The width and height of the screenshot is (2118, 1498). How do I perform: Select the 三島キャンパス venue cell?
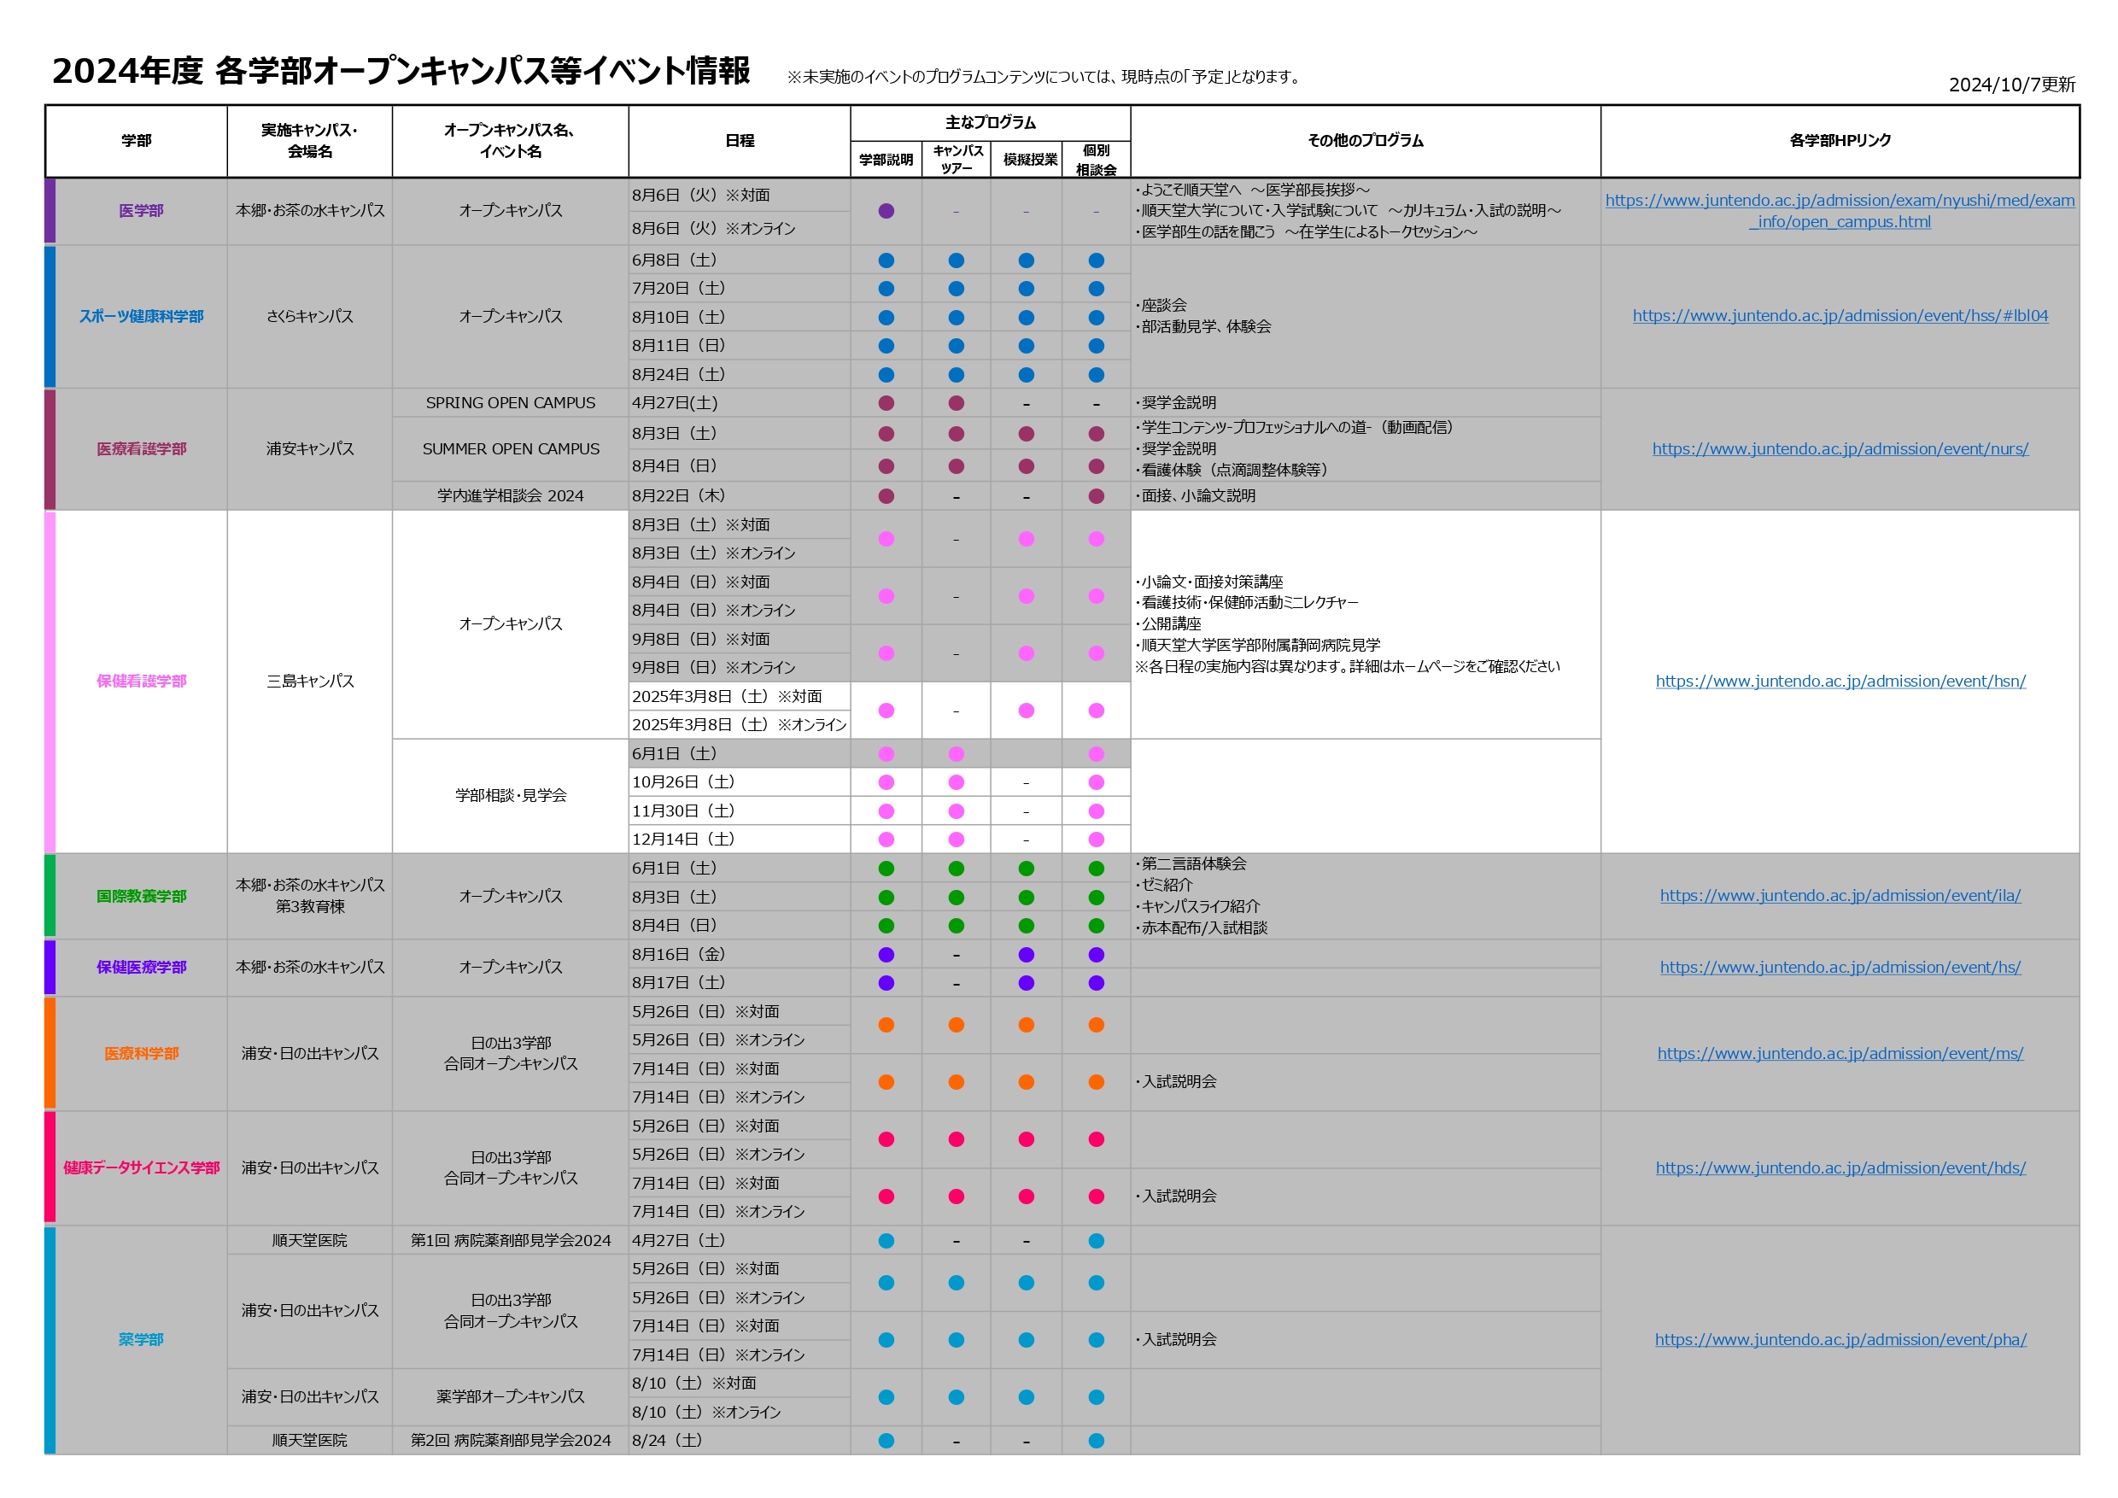310,682
